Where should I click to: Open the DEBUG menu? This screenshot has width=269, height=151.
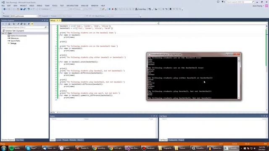[39, 5]
